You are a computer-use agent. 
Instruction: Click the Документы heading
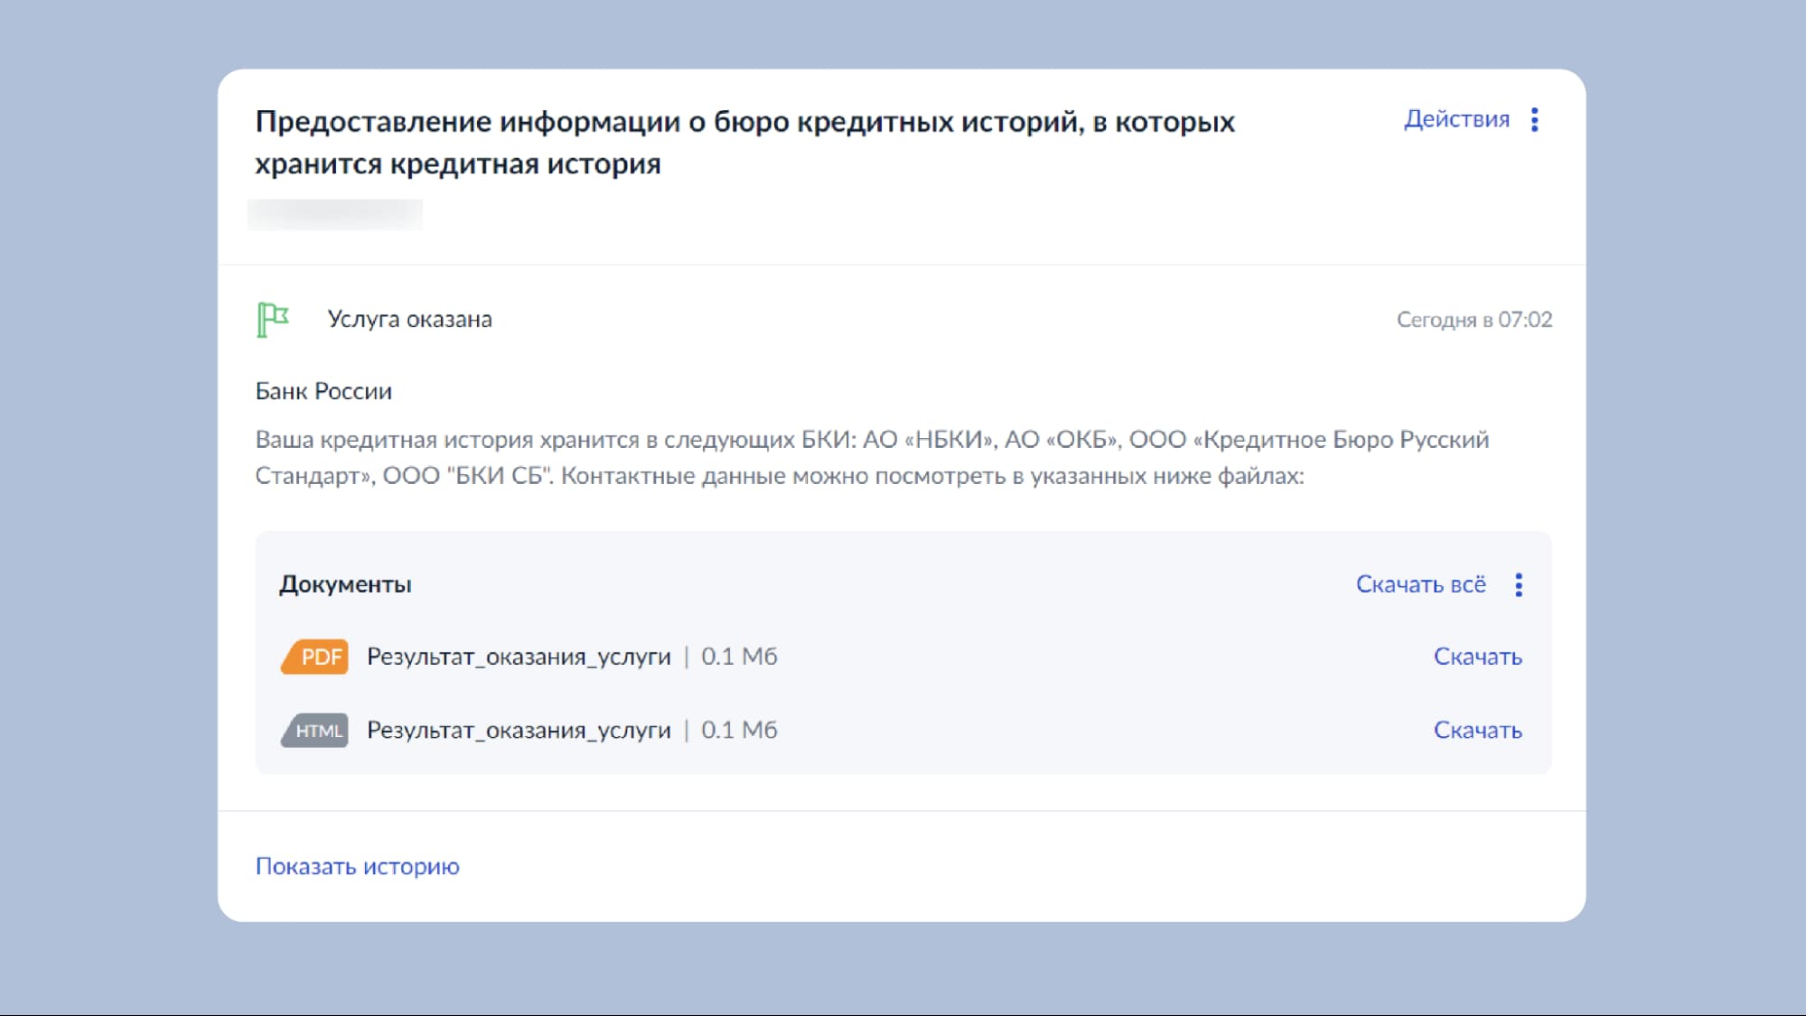coord(345,584)
